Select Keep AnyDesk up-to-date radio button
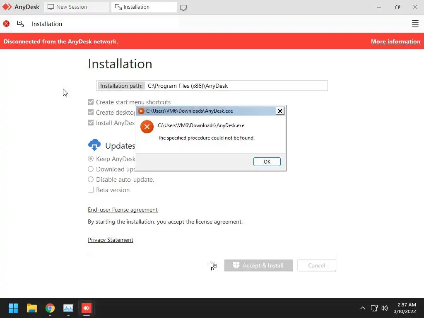Image resolution: width=424 pixels, height=318 pixels. [x=91, y=159]
